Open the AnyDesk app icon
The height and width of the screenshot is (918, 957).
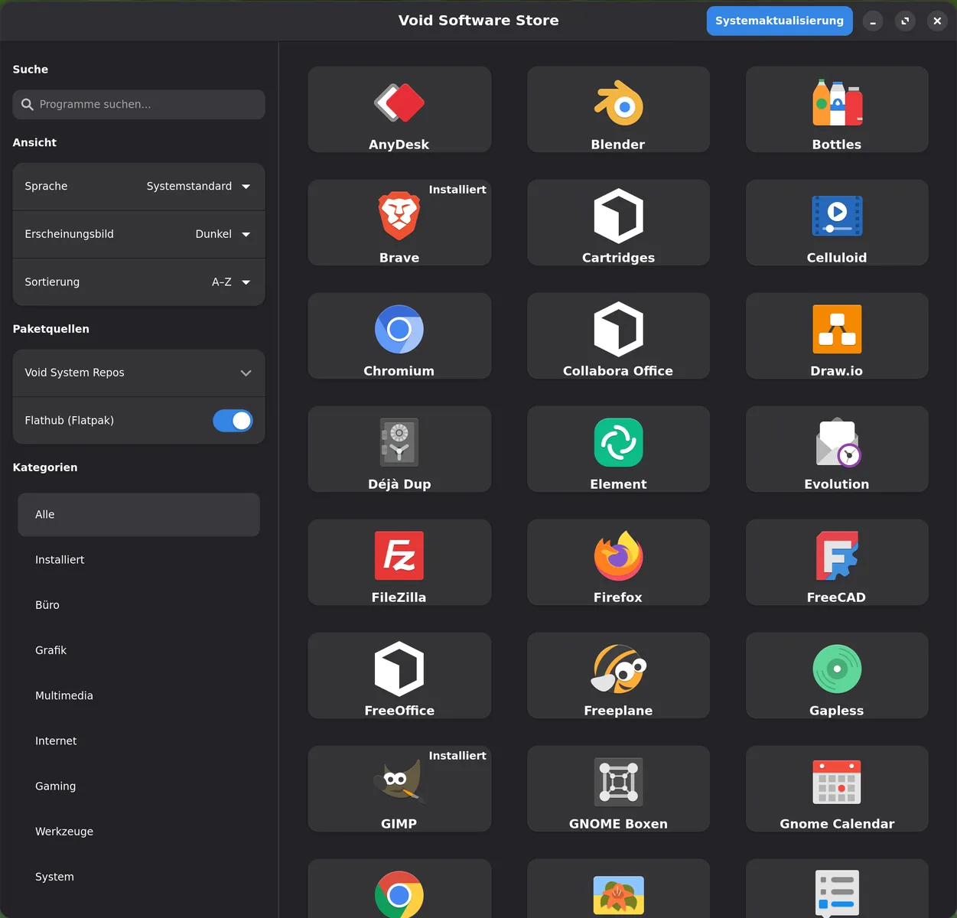399,103
